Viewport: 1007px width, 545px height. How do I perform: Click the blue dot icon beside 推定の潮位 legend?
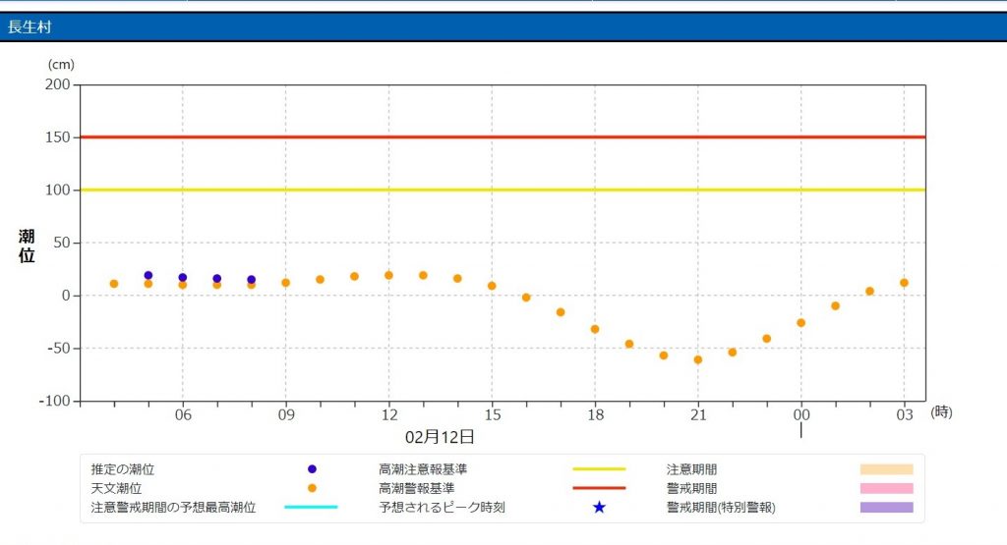tap(312, 469)
